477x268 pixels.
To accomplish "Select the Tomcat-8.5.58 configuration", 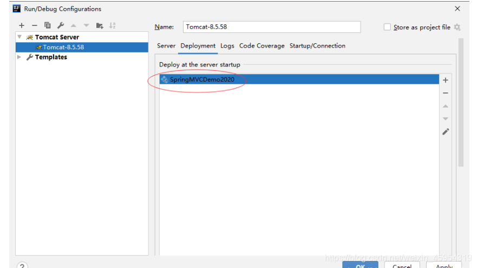I will 82,47.
